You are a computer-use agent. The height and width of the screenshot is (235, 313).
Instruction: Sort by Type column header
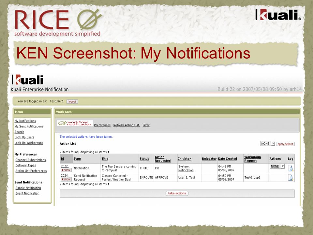[x=77, y=159]
